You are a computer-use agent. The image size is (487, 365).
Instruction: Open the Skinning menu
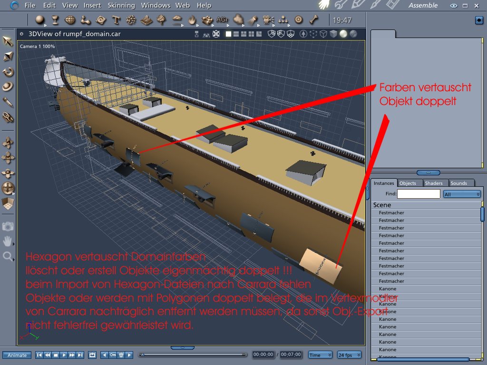point(121,5)
